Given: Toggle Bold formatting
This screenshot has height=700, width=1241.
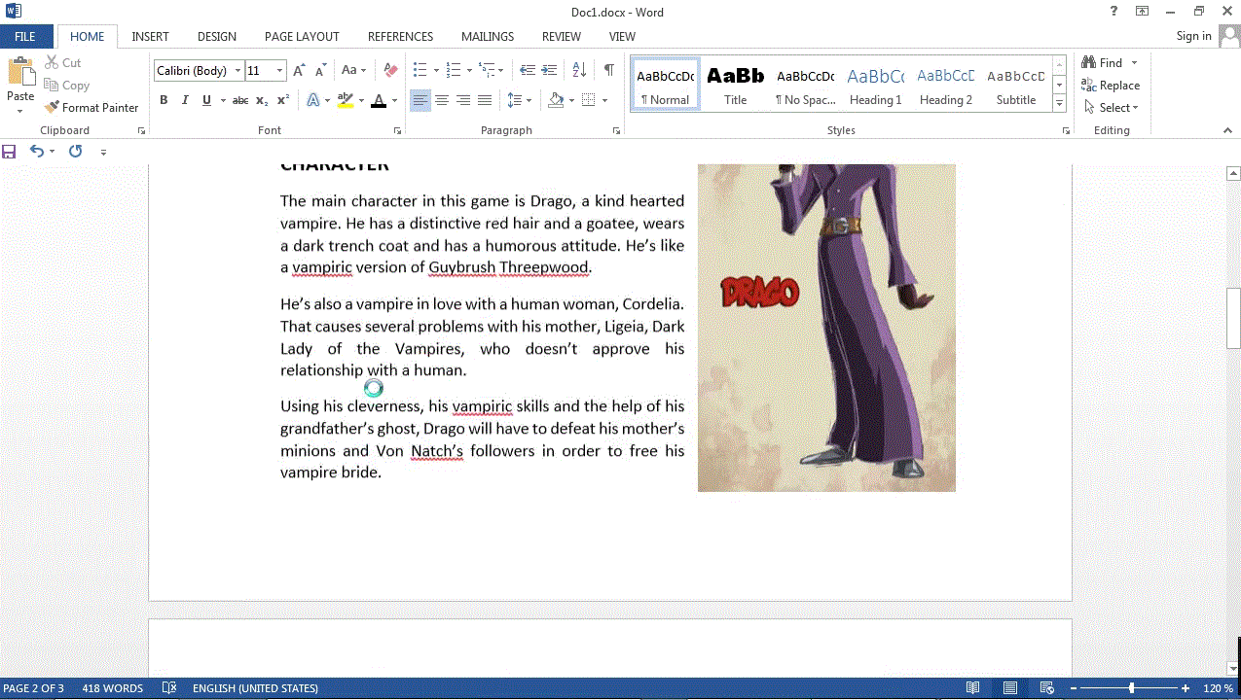Looking at the screenshot, I should [164, 100].
